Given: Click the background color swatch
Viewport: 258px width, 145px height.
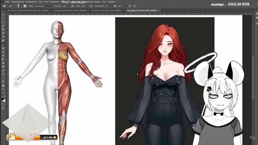Looking at the screenshot, I should point(4,101).
